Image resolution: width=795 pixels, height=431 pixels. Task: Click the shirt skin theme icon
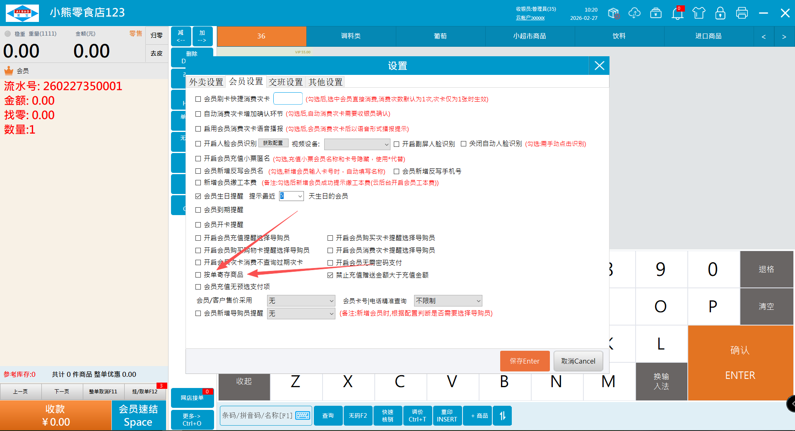[x=699, y=13]
